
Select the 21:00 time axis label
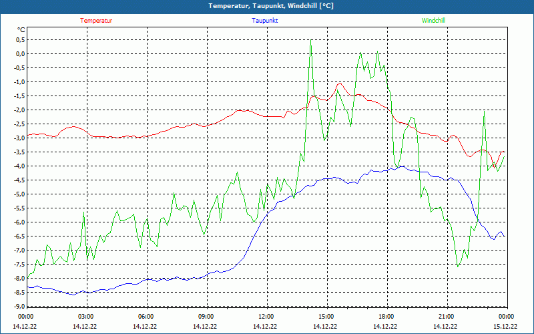(x=446, y=317)
